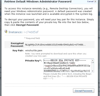Place cursor on BEGIN RSA PRIVATE KEY line
The width and height of the screenshot is (100, 96).
pyautogui.click(x=65, y=60)
